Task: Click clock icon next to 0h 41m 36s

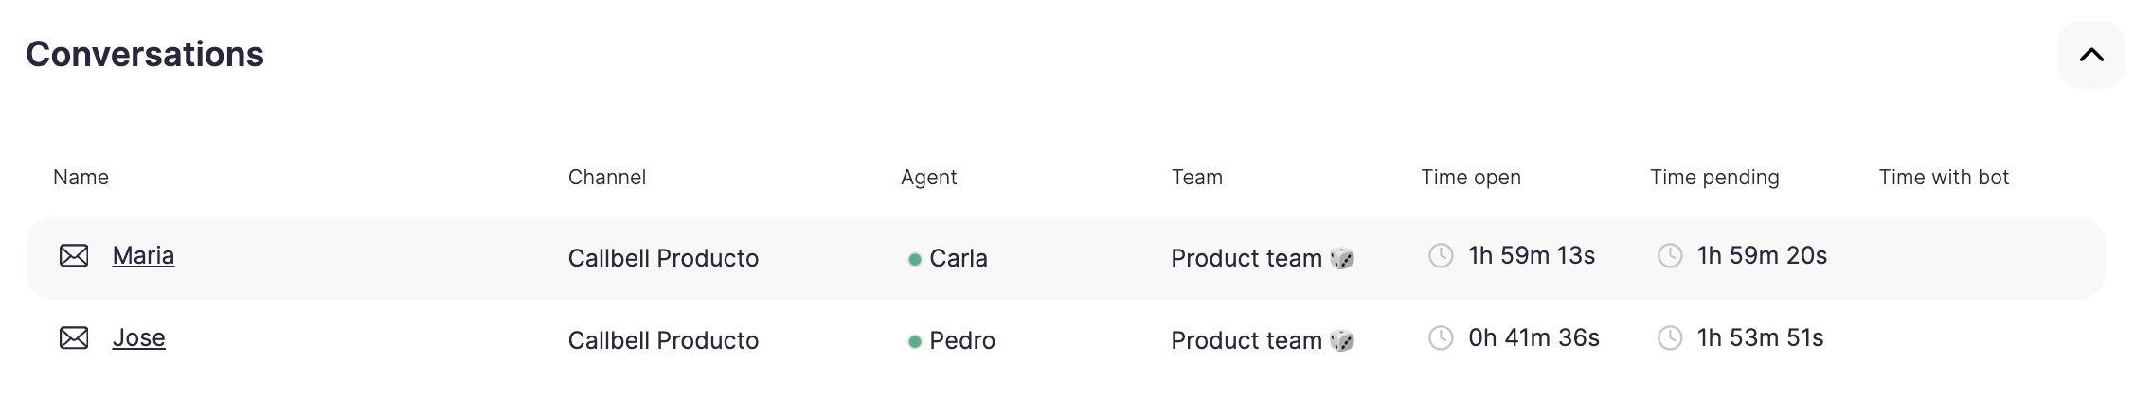Action: pyautogui.click(x=1441, y=337)
